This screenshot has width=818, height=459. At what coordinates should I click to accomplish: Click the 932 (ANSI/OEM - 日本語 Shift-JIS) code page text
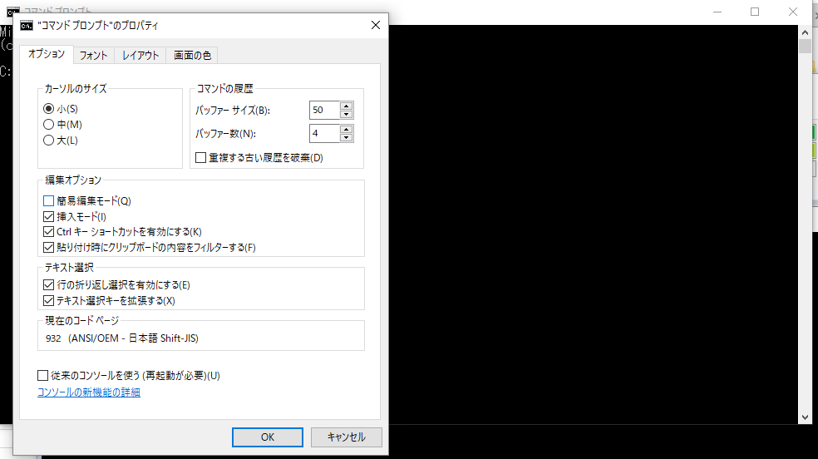pyautogui.click(x=122, y=338)
